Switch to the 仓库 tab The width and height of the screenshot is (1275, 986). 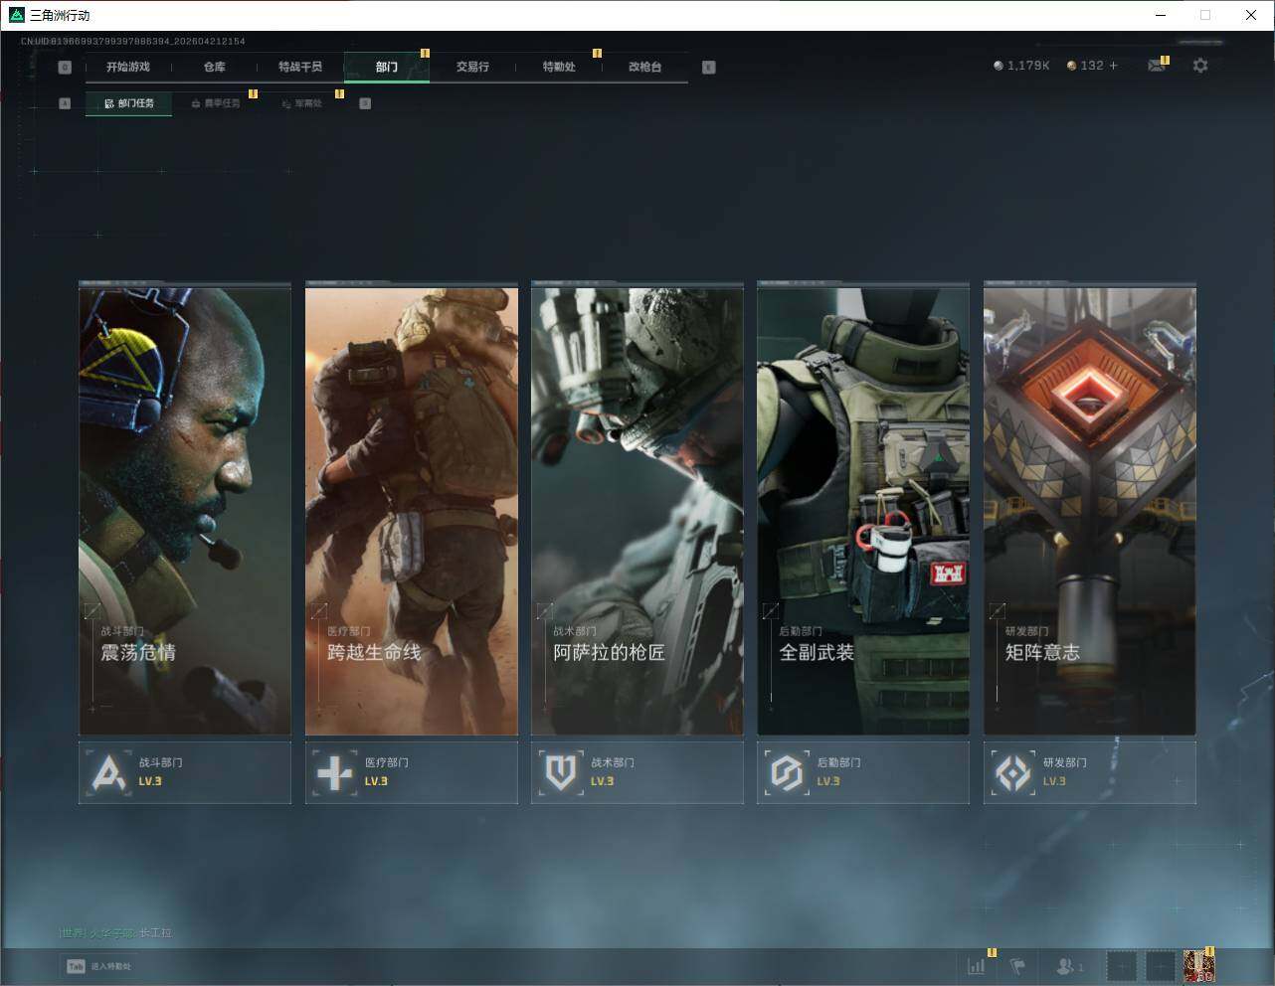[214, 67]
